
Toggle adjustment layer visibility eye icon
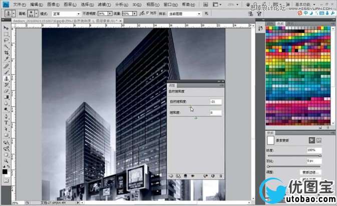point(193,176)
